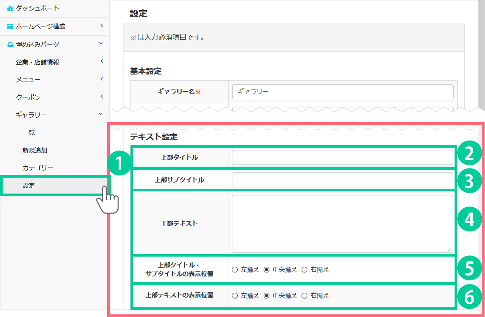485x317 pixels.
Task: Expand the 企業・店舗情報 submenu arrow
Action: (x=101, y=62)
